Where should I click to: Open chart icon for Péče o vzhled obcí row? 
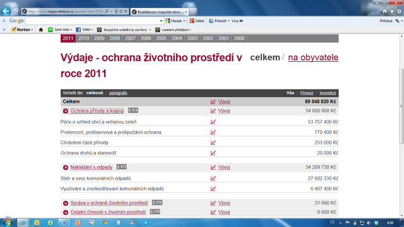pos(213,122)
